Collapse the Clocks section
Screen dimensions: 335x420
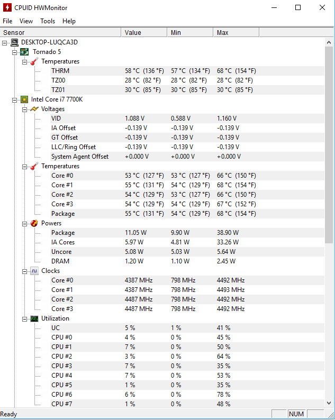(24, 271)
